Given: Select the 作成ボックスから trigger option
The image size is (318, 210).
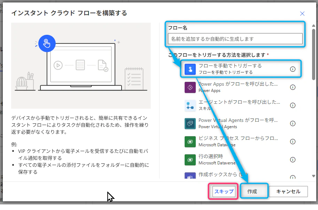Looking at the screenshot, I should 241,175.
